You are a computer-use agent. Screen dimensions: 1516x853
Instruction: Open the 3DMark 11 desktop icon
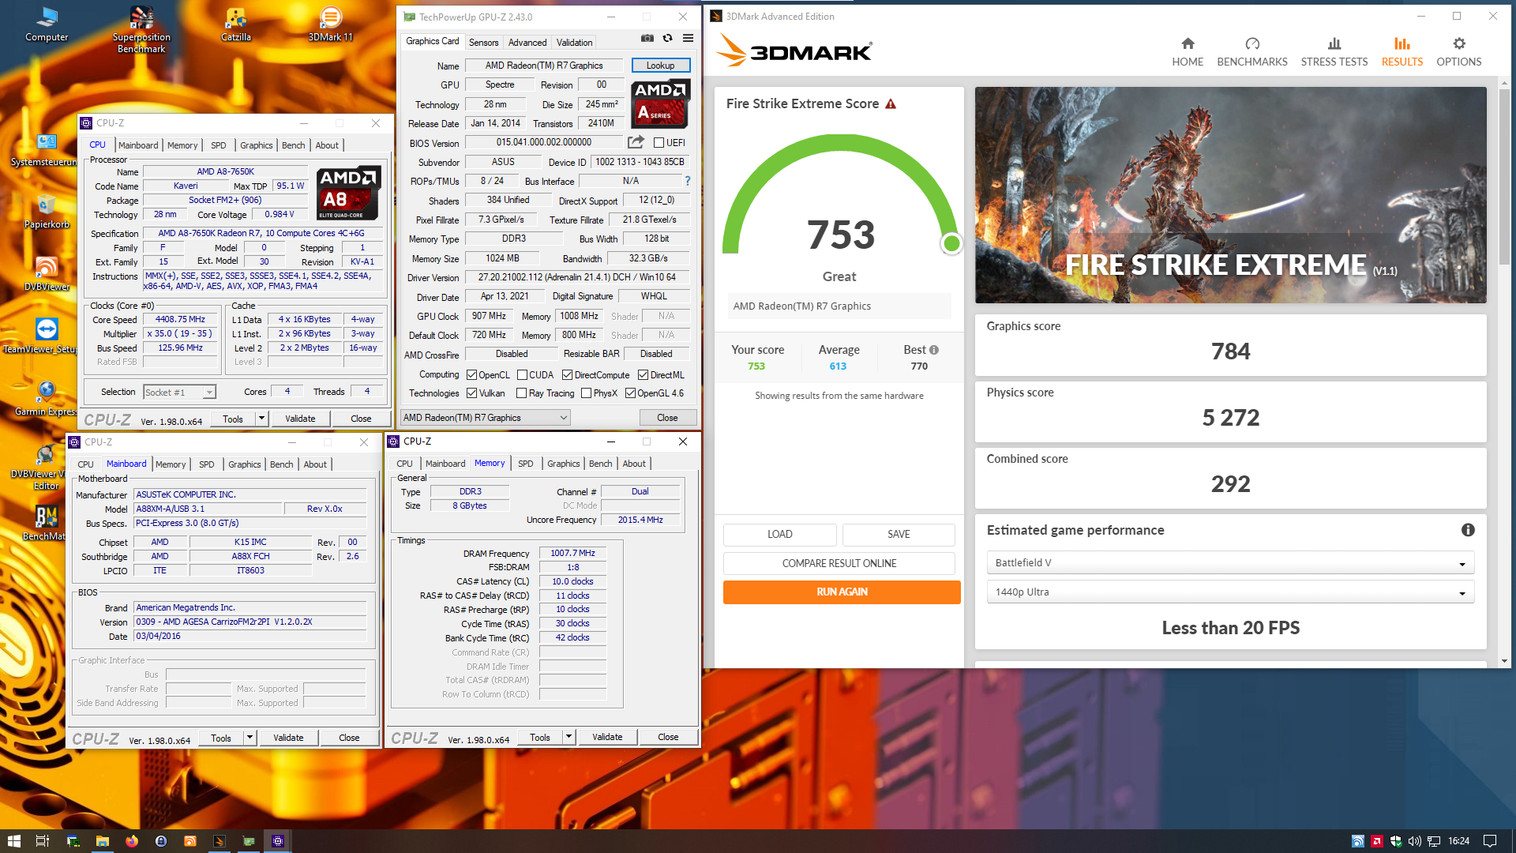[x=330, y=24]
